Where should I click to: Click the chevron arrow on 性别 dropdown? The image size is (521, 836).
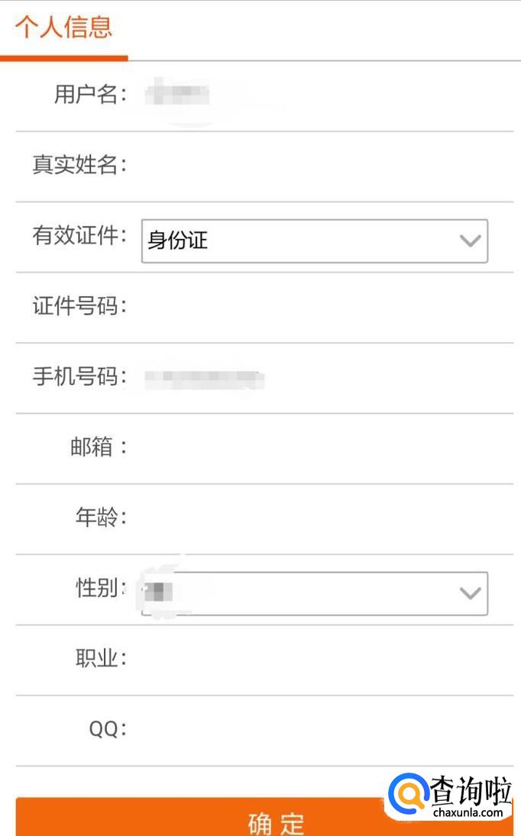tap(471, 592)
